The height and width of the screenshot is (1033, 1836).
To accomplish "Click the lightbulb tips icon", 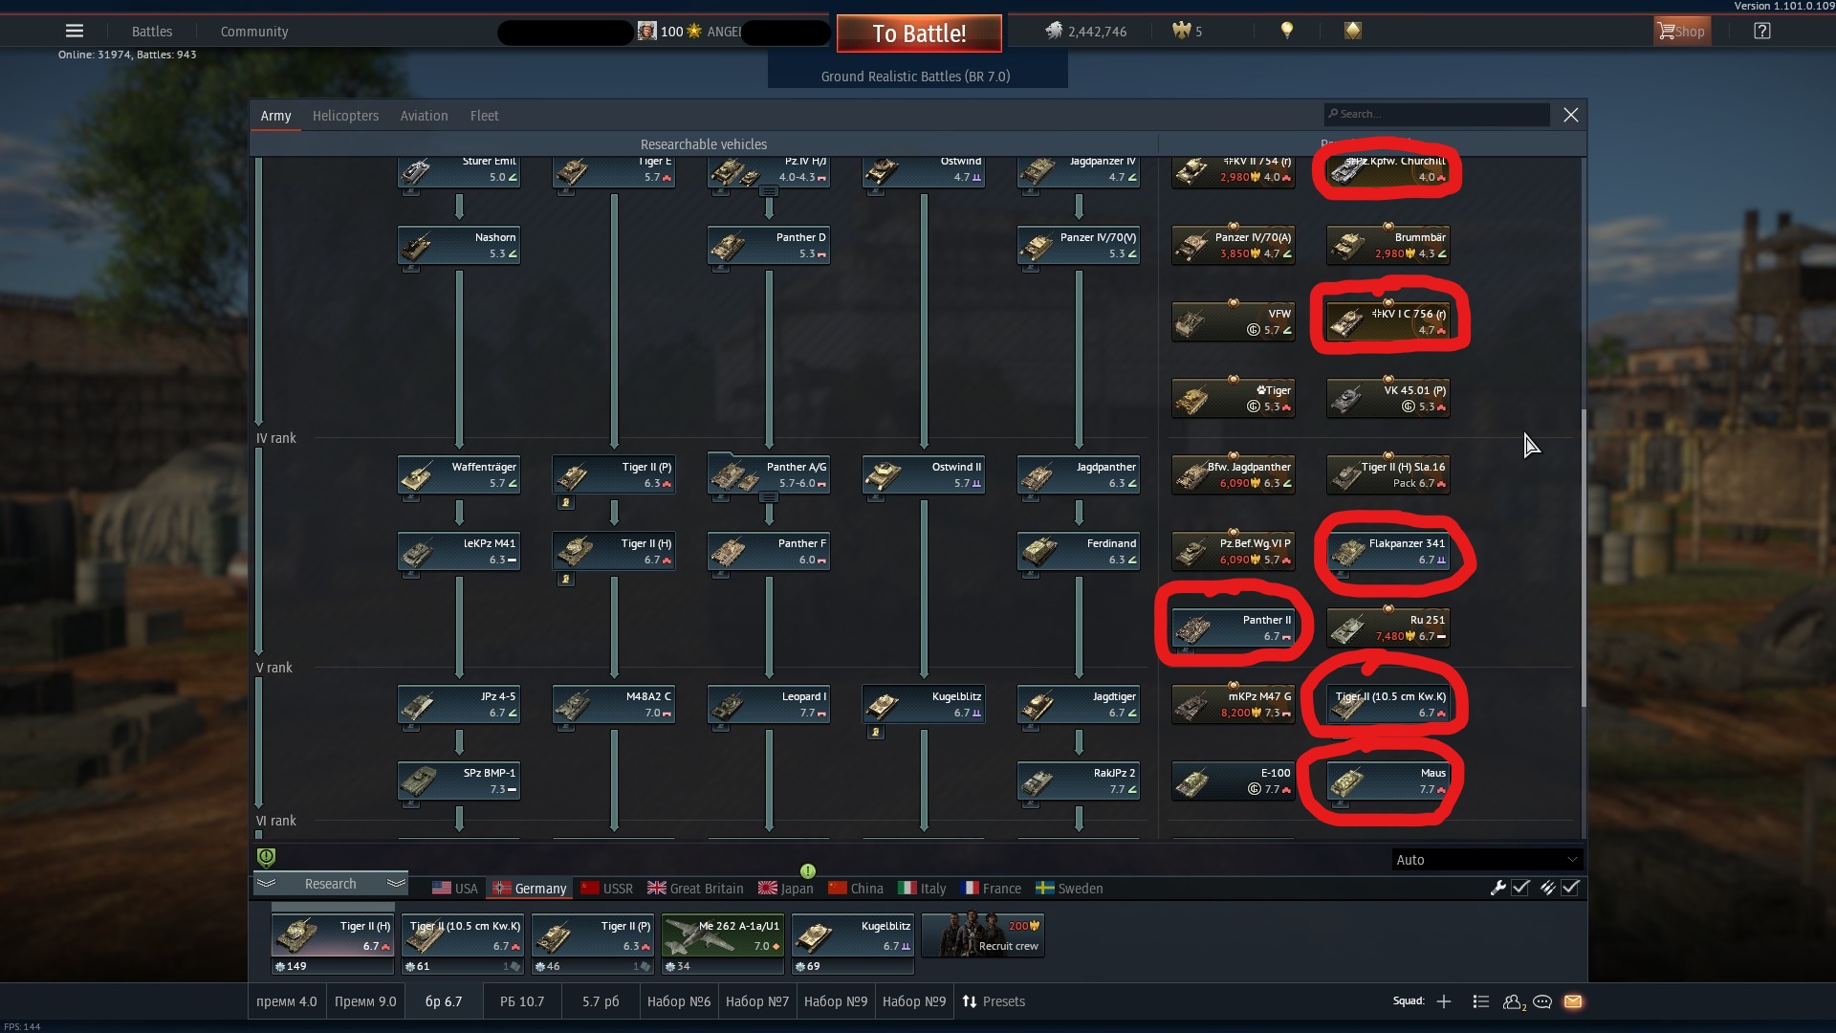I will pos(1287,31).
